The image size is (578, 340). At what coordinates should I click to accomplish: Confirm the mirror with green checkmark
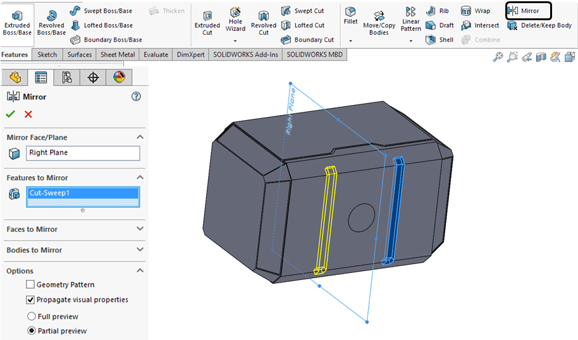click(10, 114)
